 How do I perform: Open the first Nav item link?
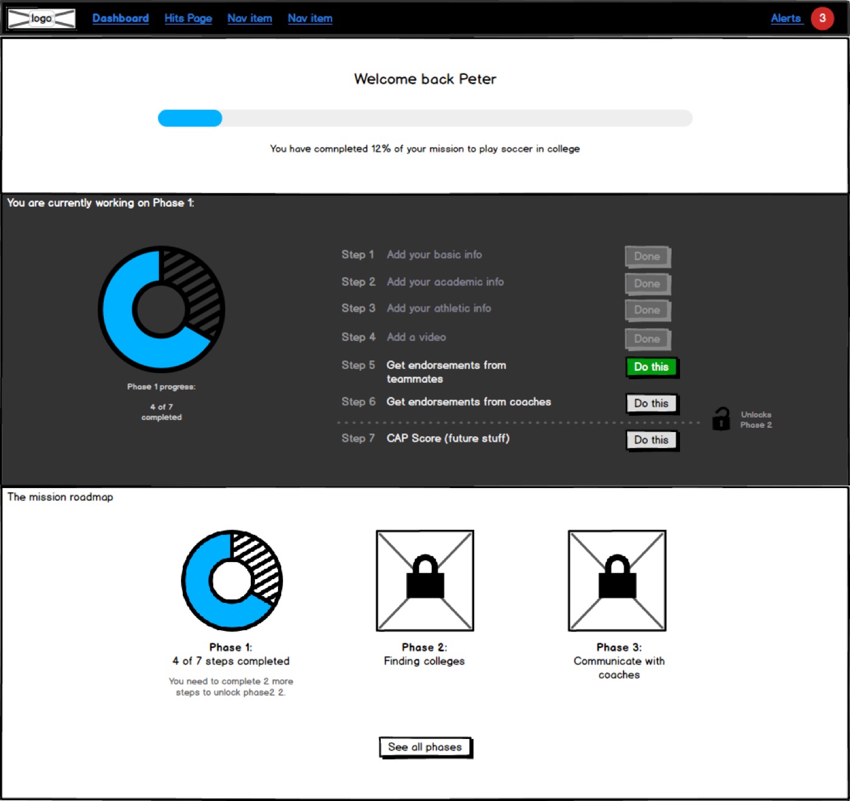click(250, 18)
